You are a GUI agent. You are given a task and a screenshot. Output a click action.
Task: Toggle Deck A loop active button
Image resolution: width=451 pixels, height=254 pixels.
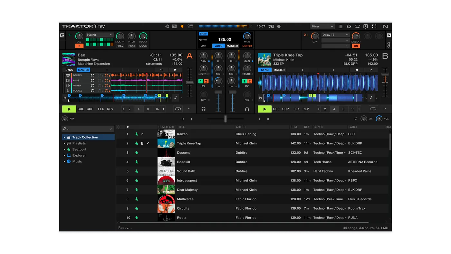tap(178, 109)
